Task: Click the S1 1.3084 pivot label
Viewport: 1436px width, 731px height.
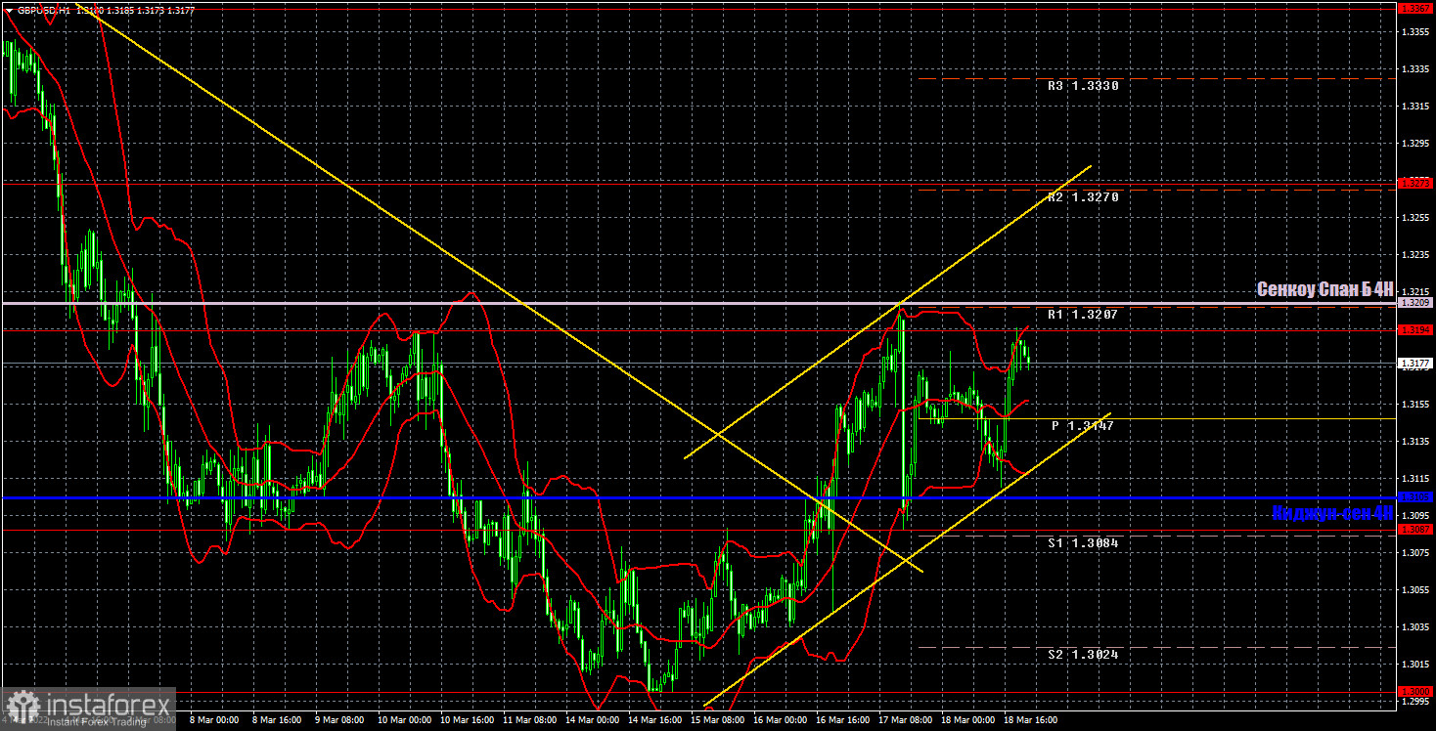Action: coord(1083,542)
